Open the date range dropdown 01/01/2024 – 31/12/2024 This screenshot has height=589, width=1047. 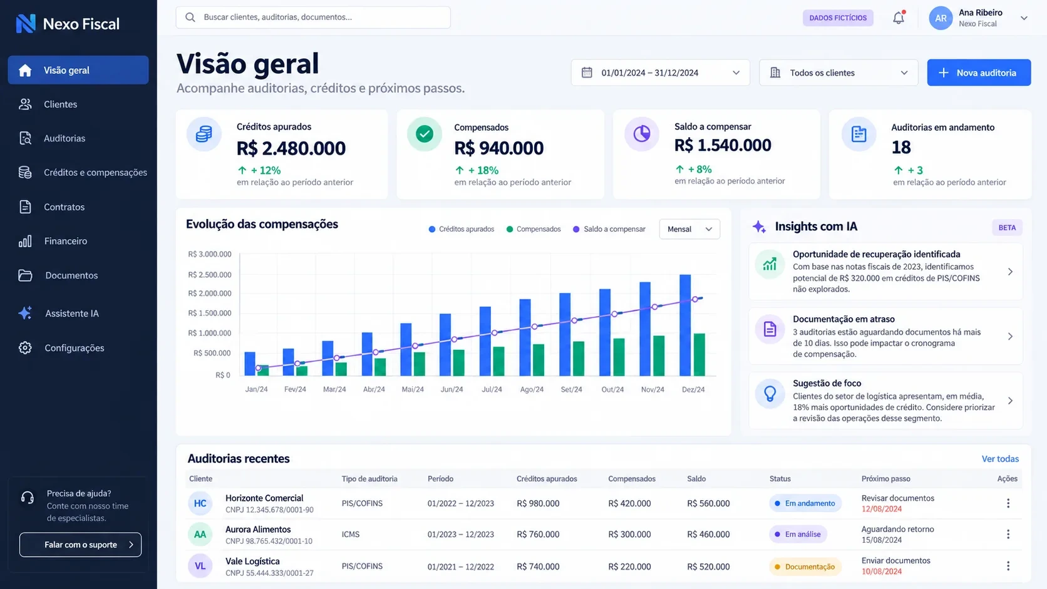(x=660, y=73)
